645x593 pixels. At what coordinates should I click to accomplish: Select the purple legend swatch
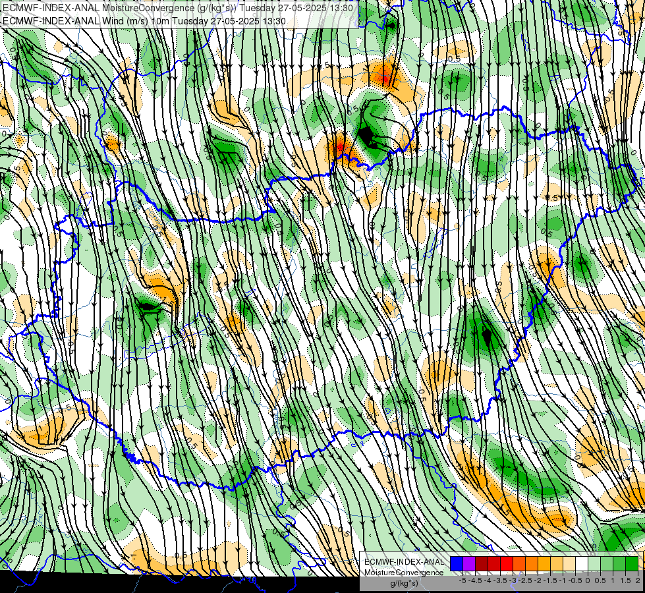click(469, 563)
